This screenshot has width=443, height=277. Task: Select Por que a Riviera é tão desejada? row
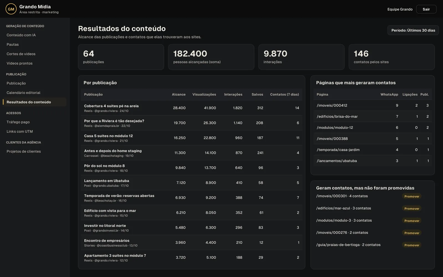[192, 123]
